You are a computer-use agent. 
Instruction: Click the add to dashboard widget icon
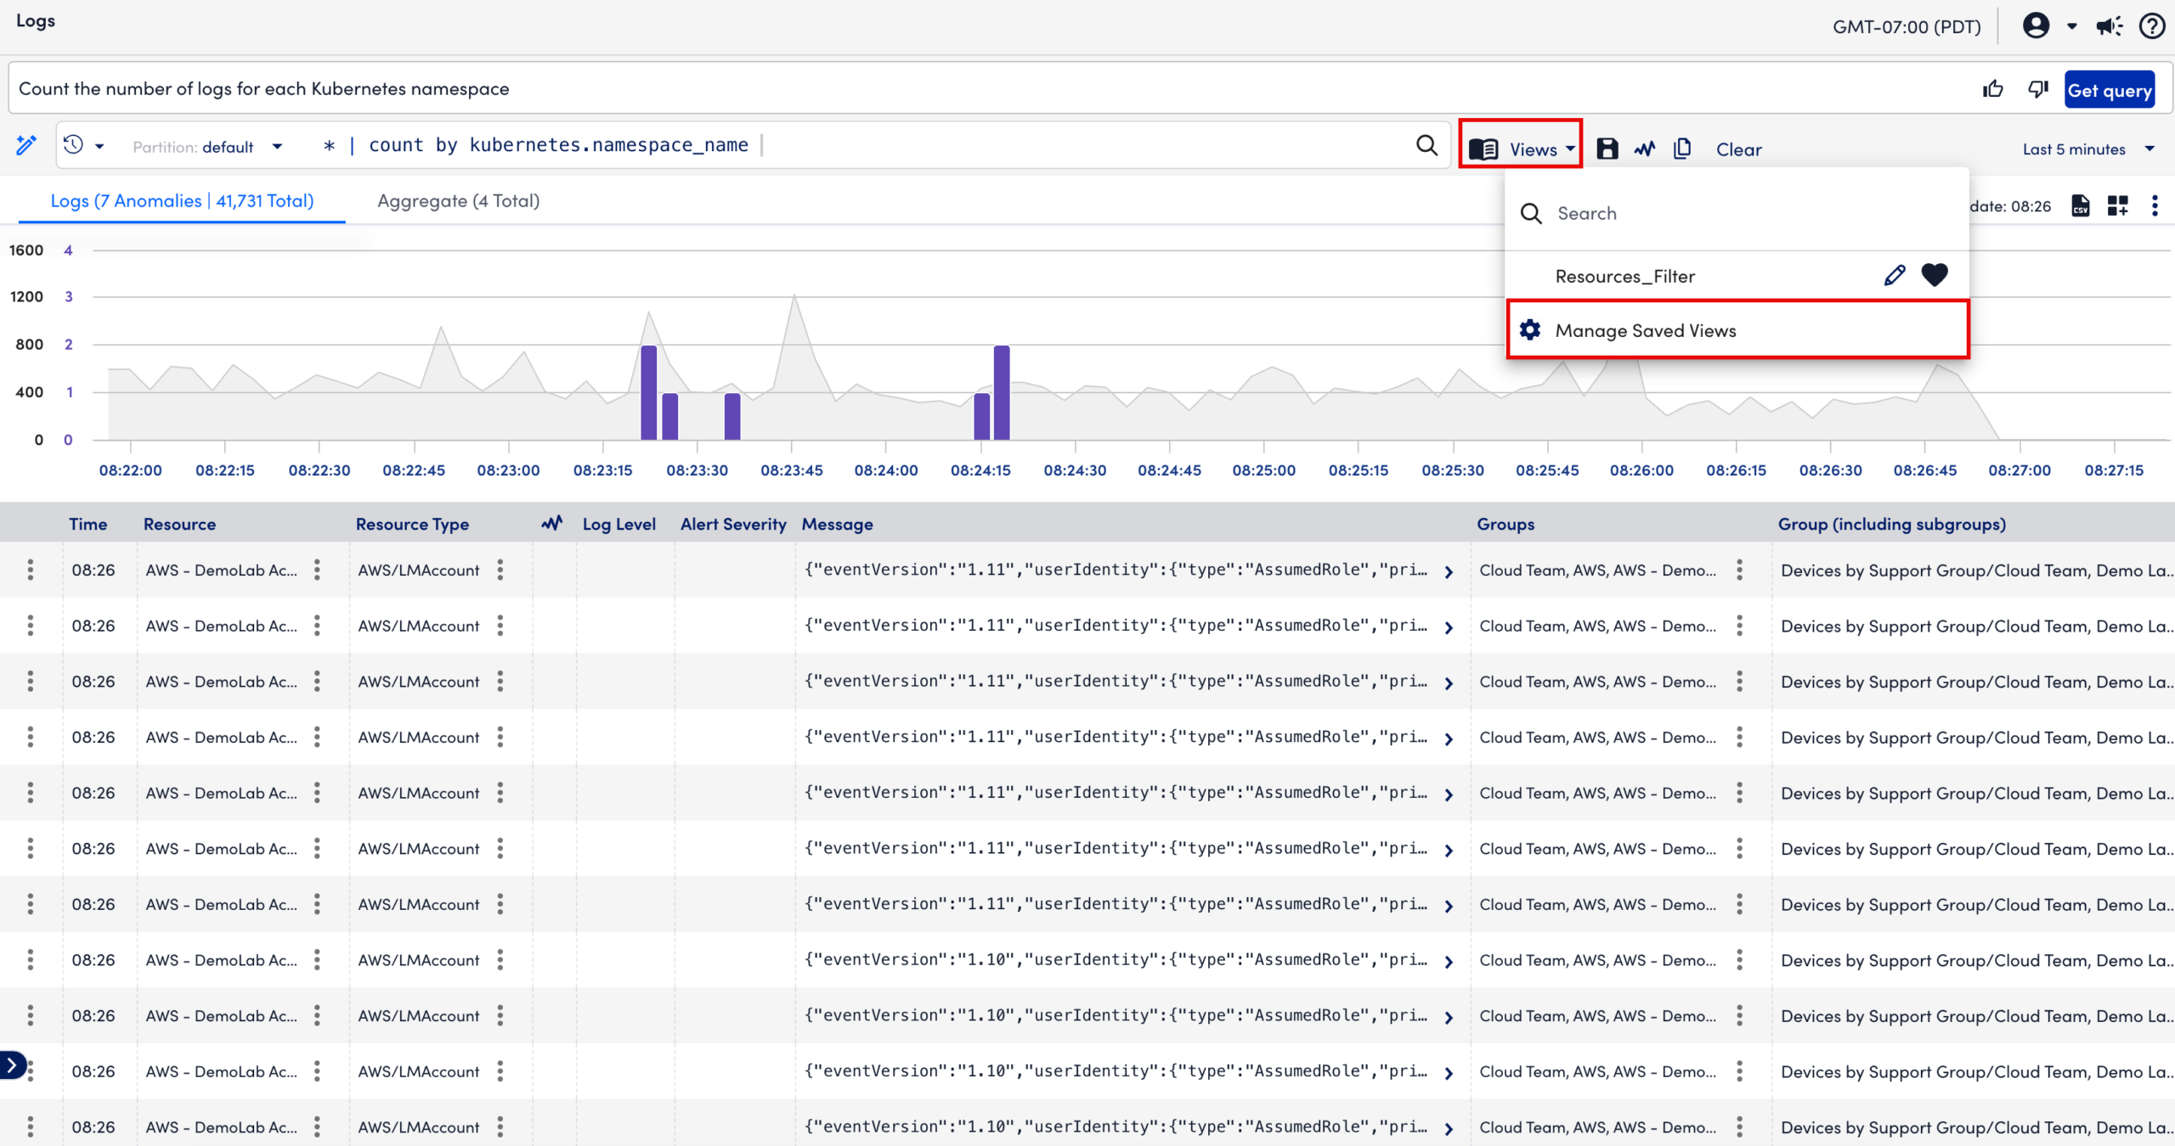coord(2117,205)
